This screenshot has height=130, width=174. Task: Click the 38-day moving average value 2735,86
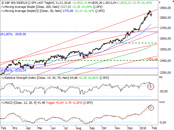(x=68, y=11)
